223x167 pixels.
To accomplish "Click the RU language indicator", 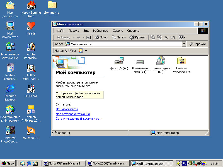I will coord(184,163).
